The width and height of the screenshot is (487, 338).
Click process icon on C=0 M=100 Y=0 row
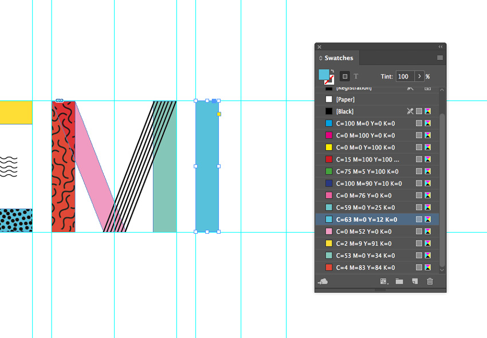coord(419,135)
